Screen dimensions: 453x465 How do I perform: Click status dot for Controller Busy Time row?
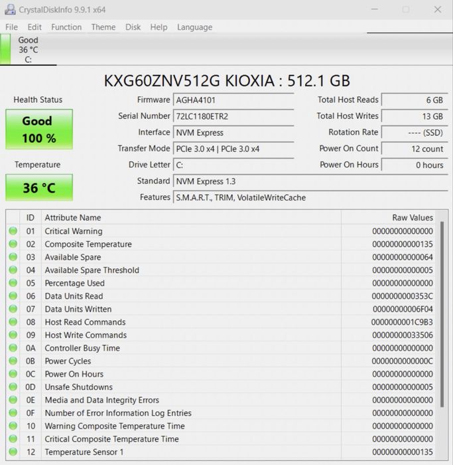click(x=13, y=348)
